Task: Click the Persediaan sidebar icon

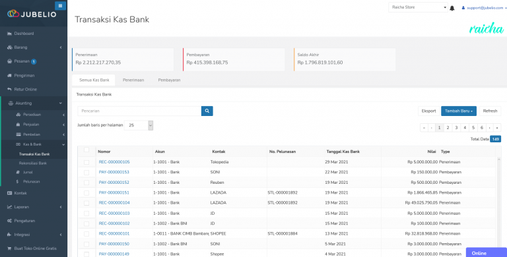Action: point(18,115)
